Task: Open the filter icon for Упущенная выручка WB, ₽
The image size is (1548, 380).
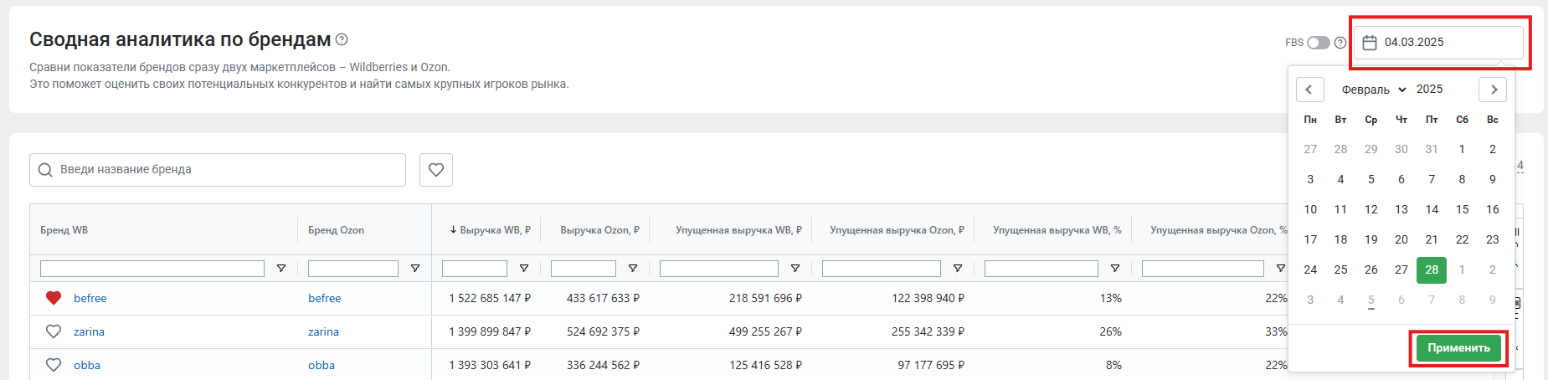Action: coord(795,269)
